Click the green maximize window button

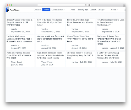tap(12, 5)
